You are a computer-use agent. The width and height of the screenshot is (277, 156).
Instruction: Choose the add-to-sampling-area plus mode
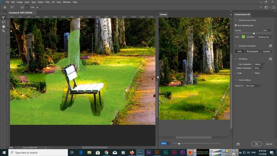(22, 7)
